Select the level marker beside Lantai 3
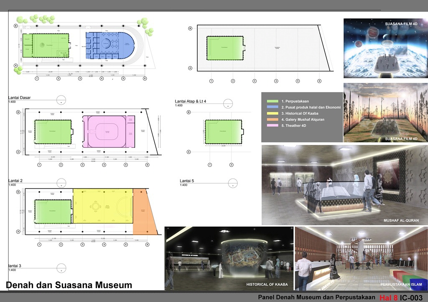 61,268
